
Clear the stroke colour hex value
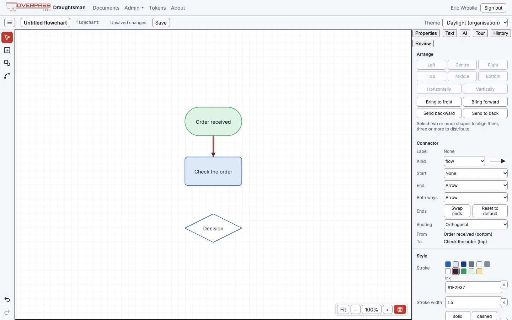[x=504, y=284]
